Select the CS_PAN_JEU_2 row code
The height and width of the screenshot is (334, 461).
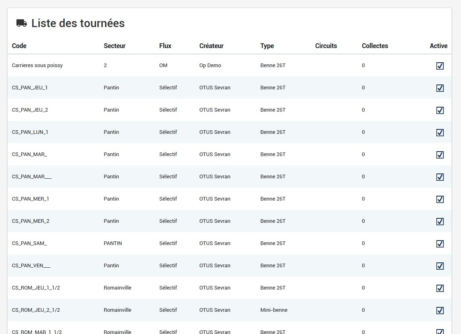click(x=30, y=110)
